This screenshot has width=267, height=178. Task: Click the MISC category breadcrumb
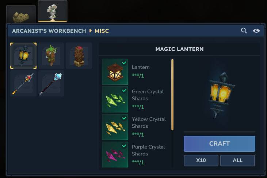(x=102, y=31)
